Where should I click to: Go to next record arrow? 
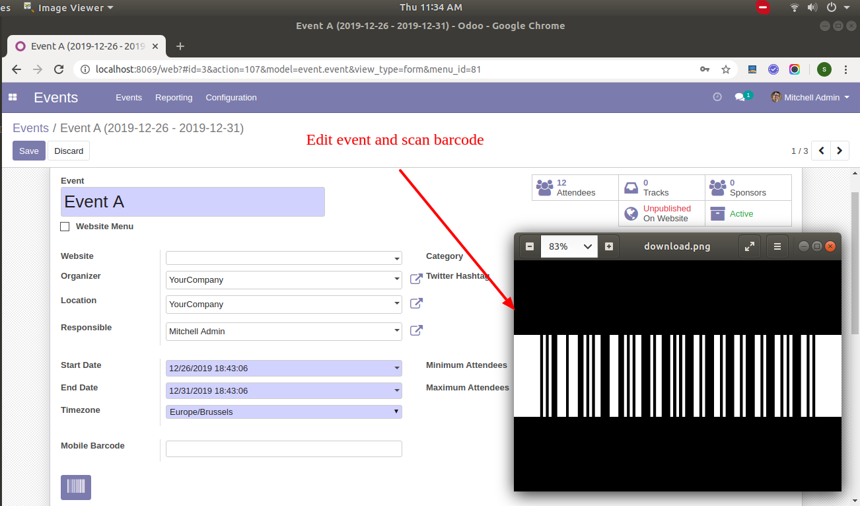(840, 151)
